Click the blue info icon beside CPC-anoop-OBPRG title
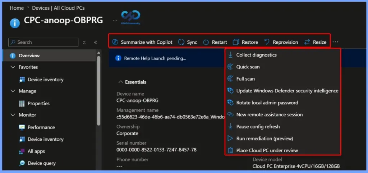The width and height of the screenshot is (368, 173). click(15, 23)
